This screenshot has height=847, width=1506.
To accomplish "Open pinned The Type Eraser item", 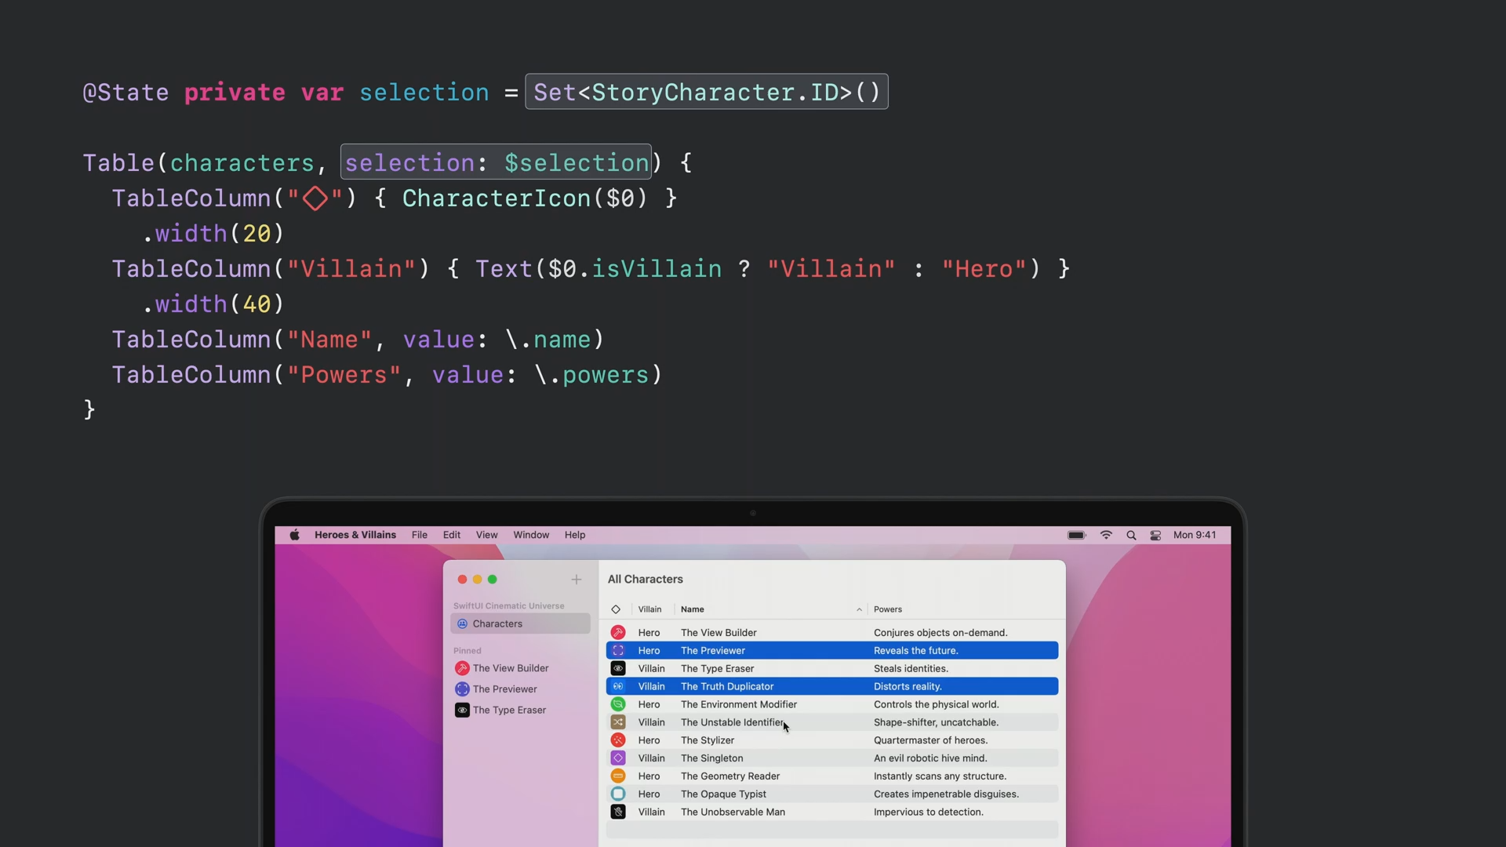I will coord(509,711).
